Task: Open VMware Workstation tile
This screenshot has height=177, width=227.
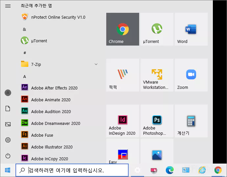Action: 157,75
